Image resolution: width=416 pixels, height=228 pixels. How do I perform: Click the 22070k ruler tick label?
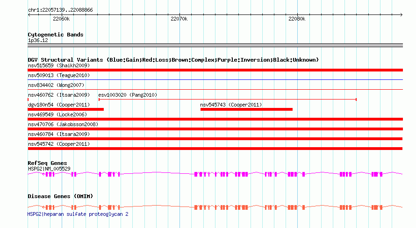[179, 19]
